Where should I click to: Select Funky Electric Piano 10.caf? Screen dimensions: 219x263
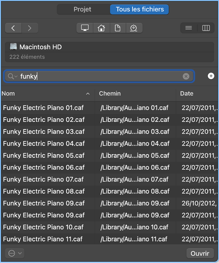43,227
